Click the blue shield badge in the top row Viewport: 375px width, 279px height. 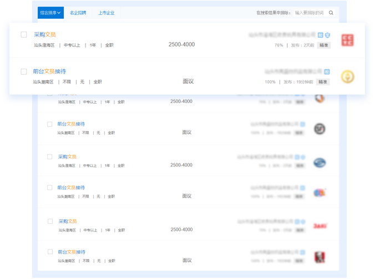click(327, 34)
